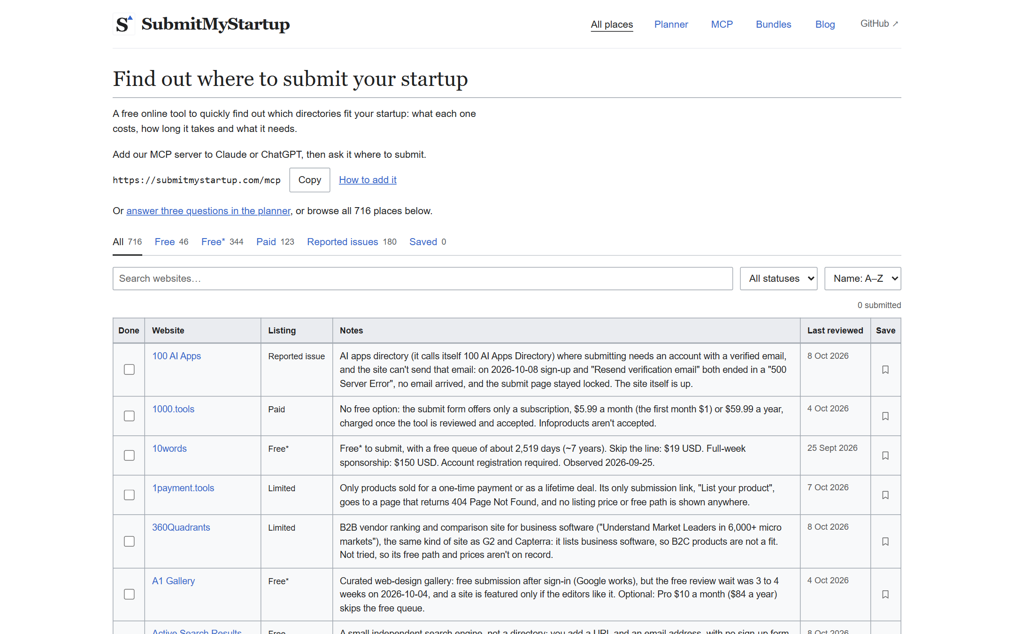Click the Last reviewed column header

835,331
